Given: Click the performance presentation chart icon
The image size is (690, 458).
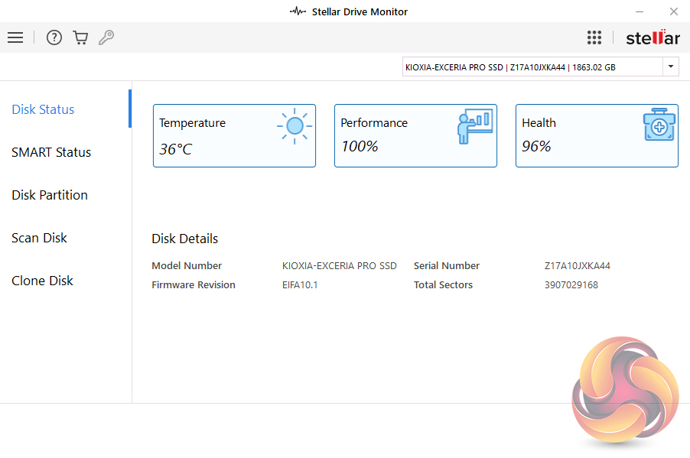Looking at the screenshot, I should 474,126.
